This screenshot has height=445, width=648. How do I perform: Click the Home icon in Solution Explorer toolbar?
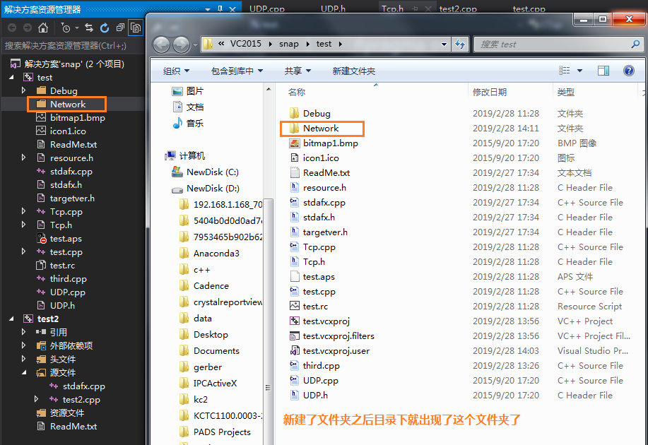coord(42,28)
